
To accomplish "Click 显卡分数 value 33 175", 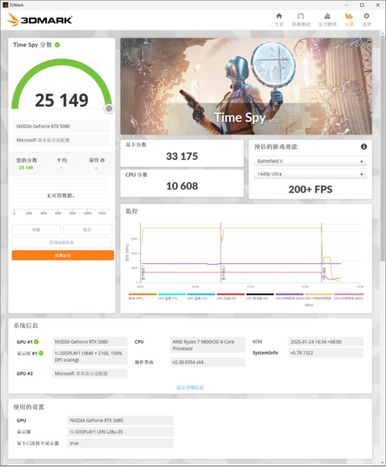I will click(182, 157).
